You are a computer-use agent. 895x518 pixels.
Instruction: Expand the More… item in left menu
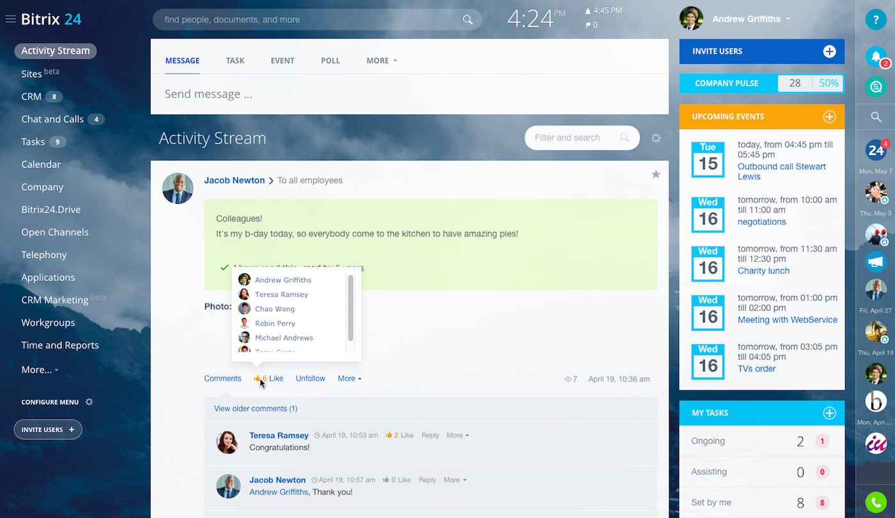[40, 370]
